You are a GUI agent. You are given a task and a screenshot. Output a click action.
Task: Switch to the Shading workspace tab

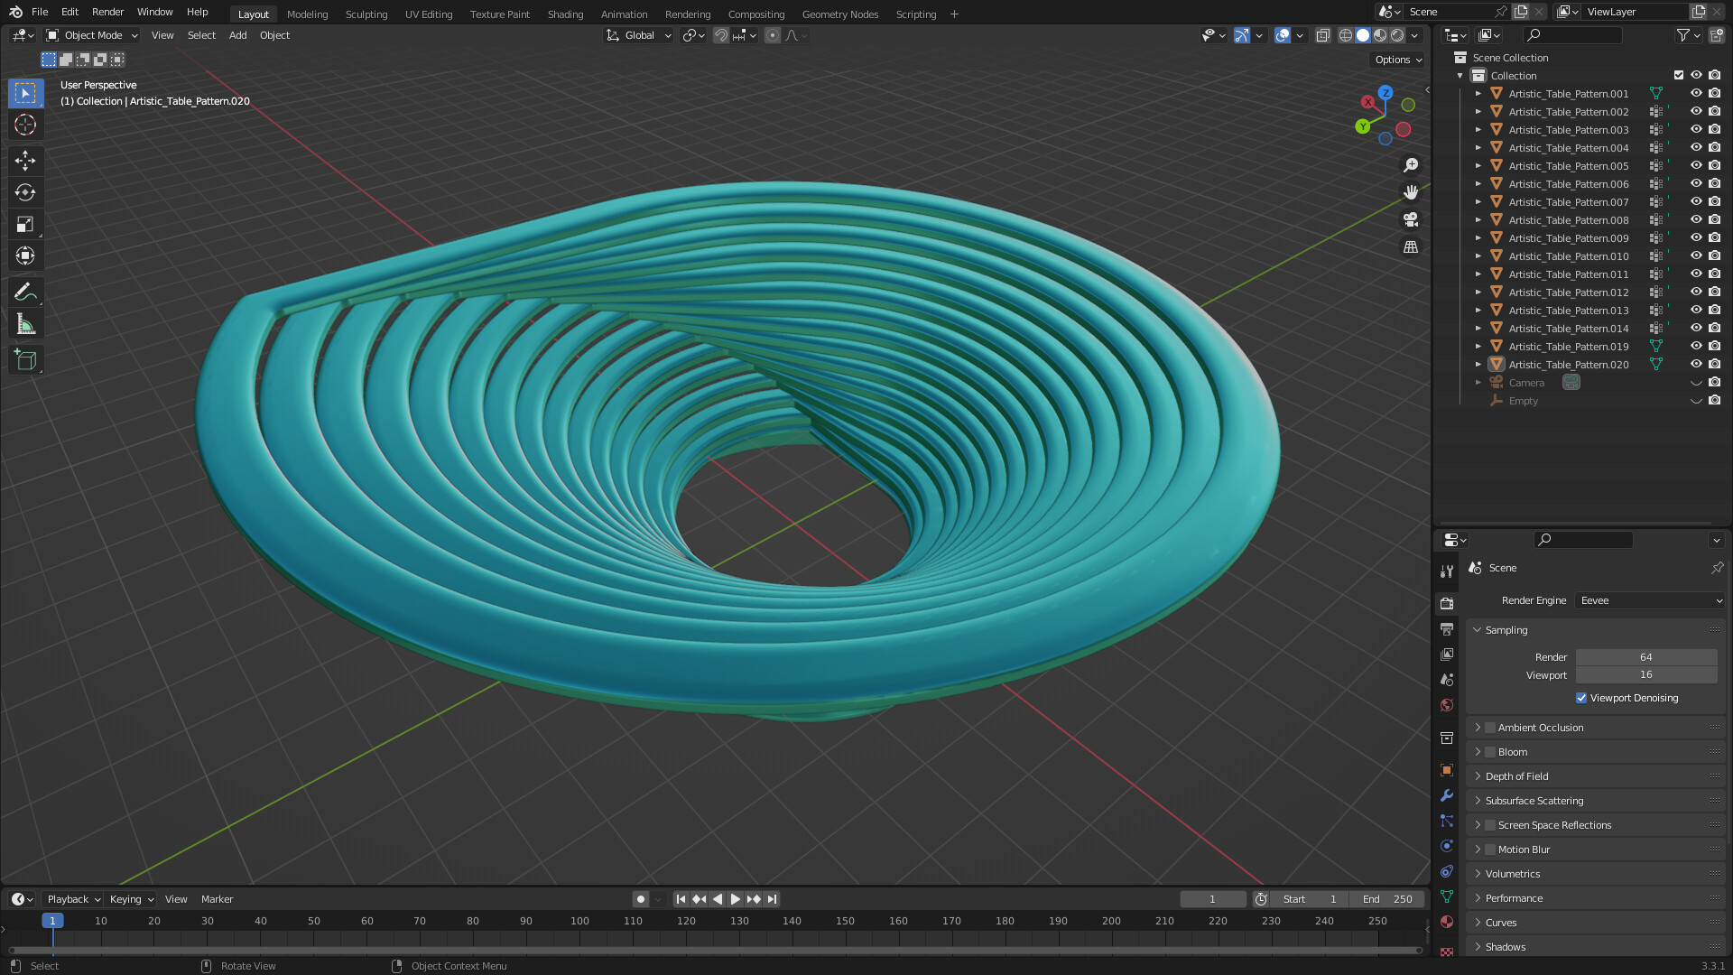click(565, 14)
